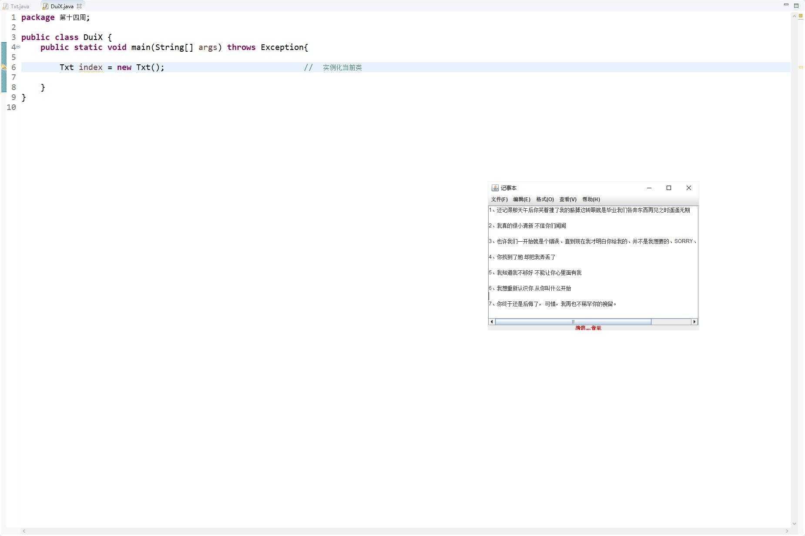The height and width of the screenshot is (536, 805).
Task: Open 查看(V) menu in the 记事本 window
Action: (568, 200)
